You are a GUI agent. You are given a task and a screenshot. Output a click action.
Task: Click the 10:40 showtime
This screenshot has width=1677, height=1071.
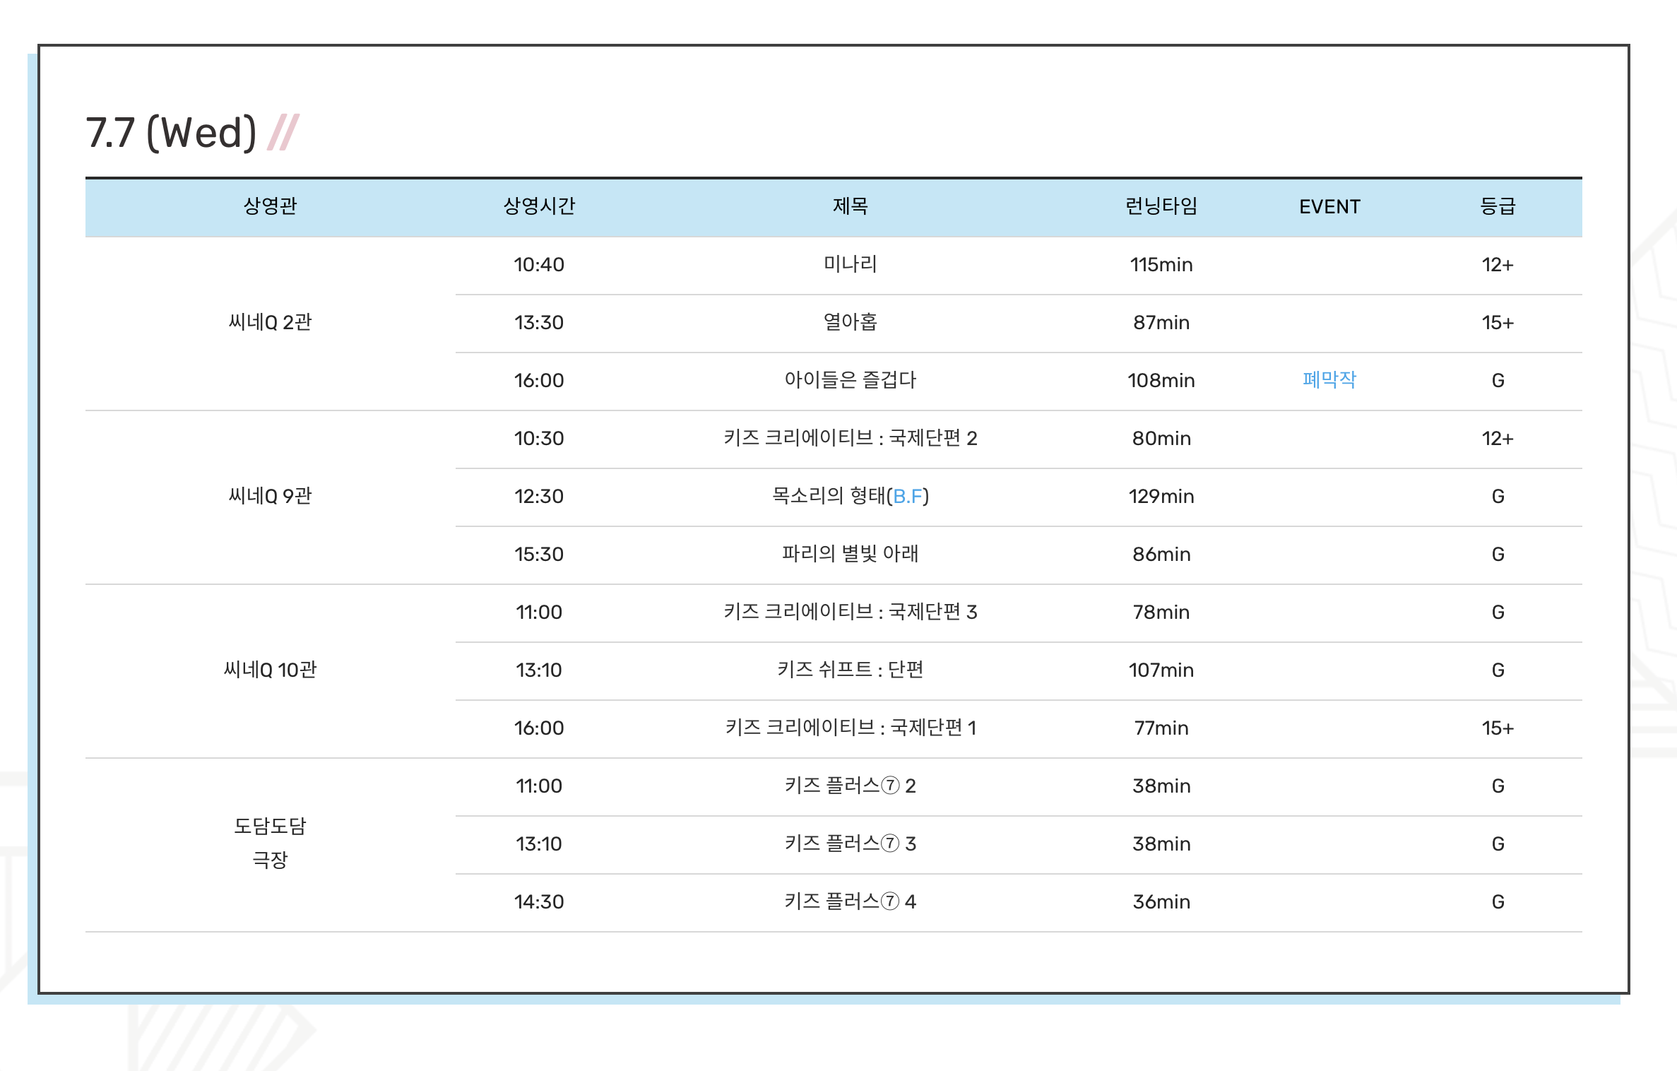tap(539, 264)
